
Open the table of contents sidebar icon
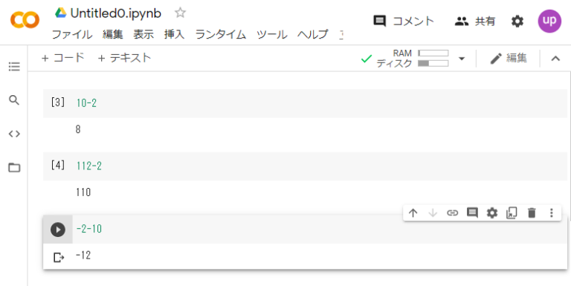[14, 67]
